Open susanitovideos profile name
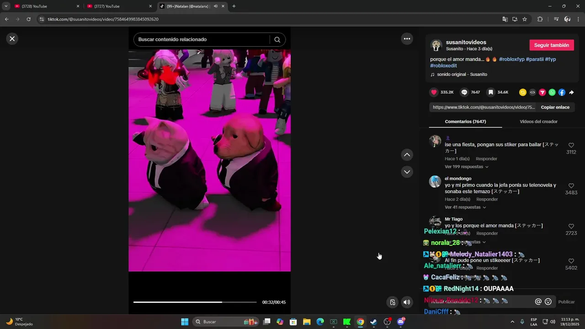Viewport: 585px width, 329px height. pos(466,42)
